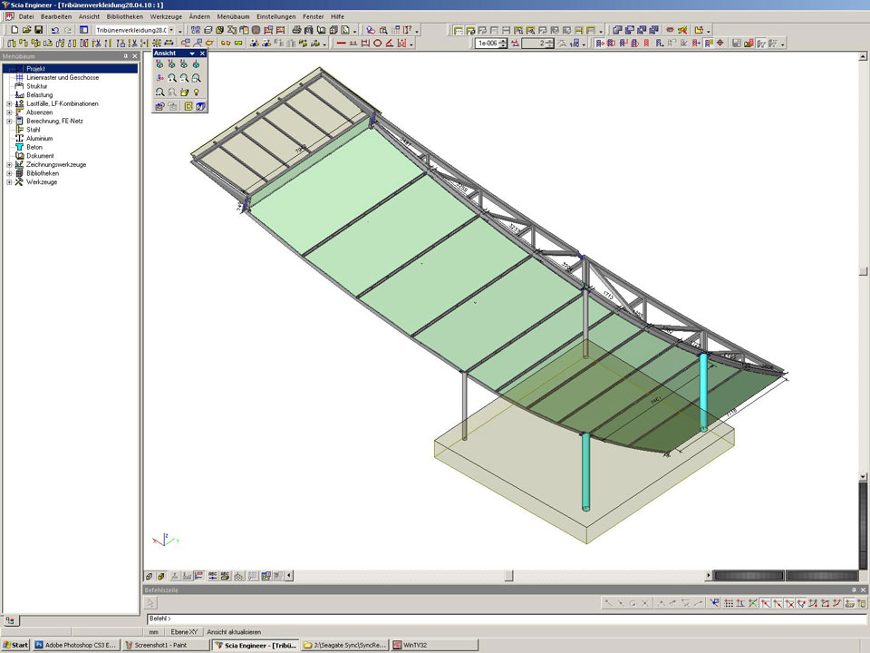Viewport: 870px width, 653px height.
Task: Click the red line drawing tool icon
Action: pyautogui.click(x=341, y=43)
